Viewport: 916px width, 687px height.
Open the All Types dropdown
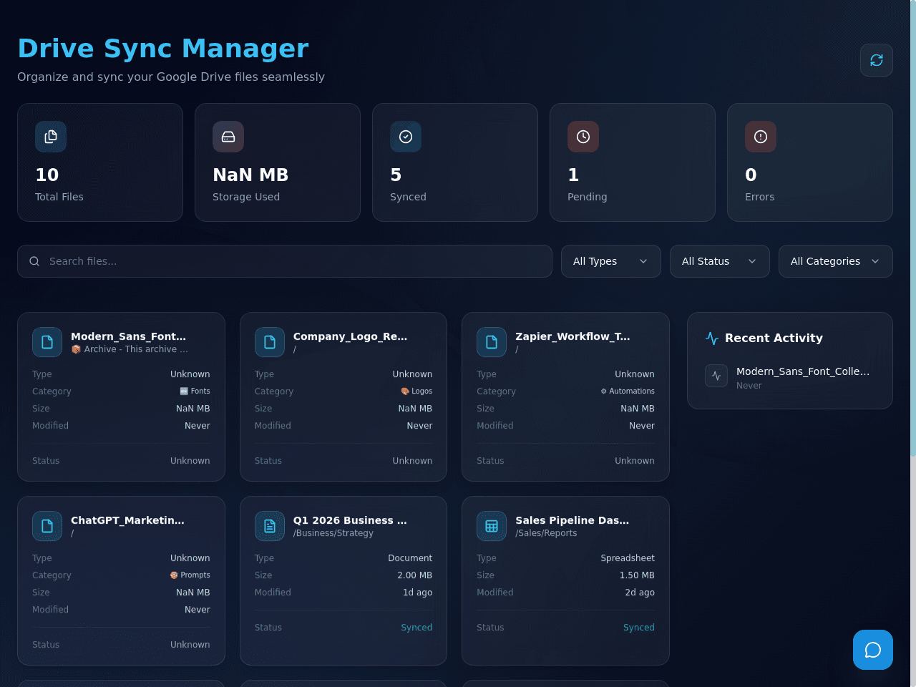611,261
